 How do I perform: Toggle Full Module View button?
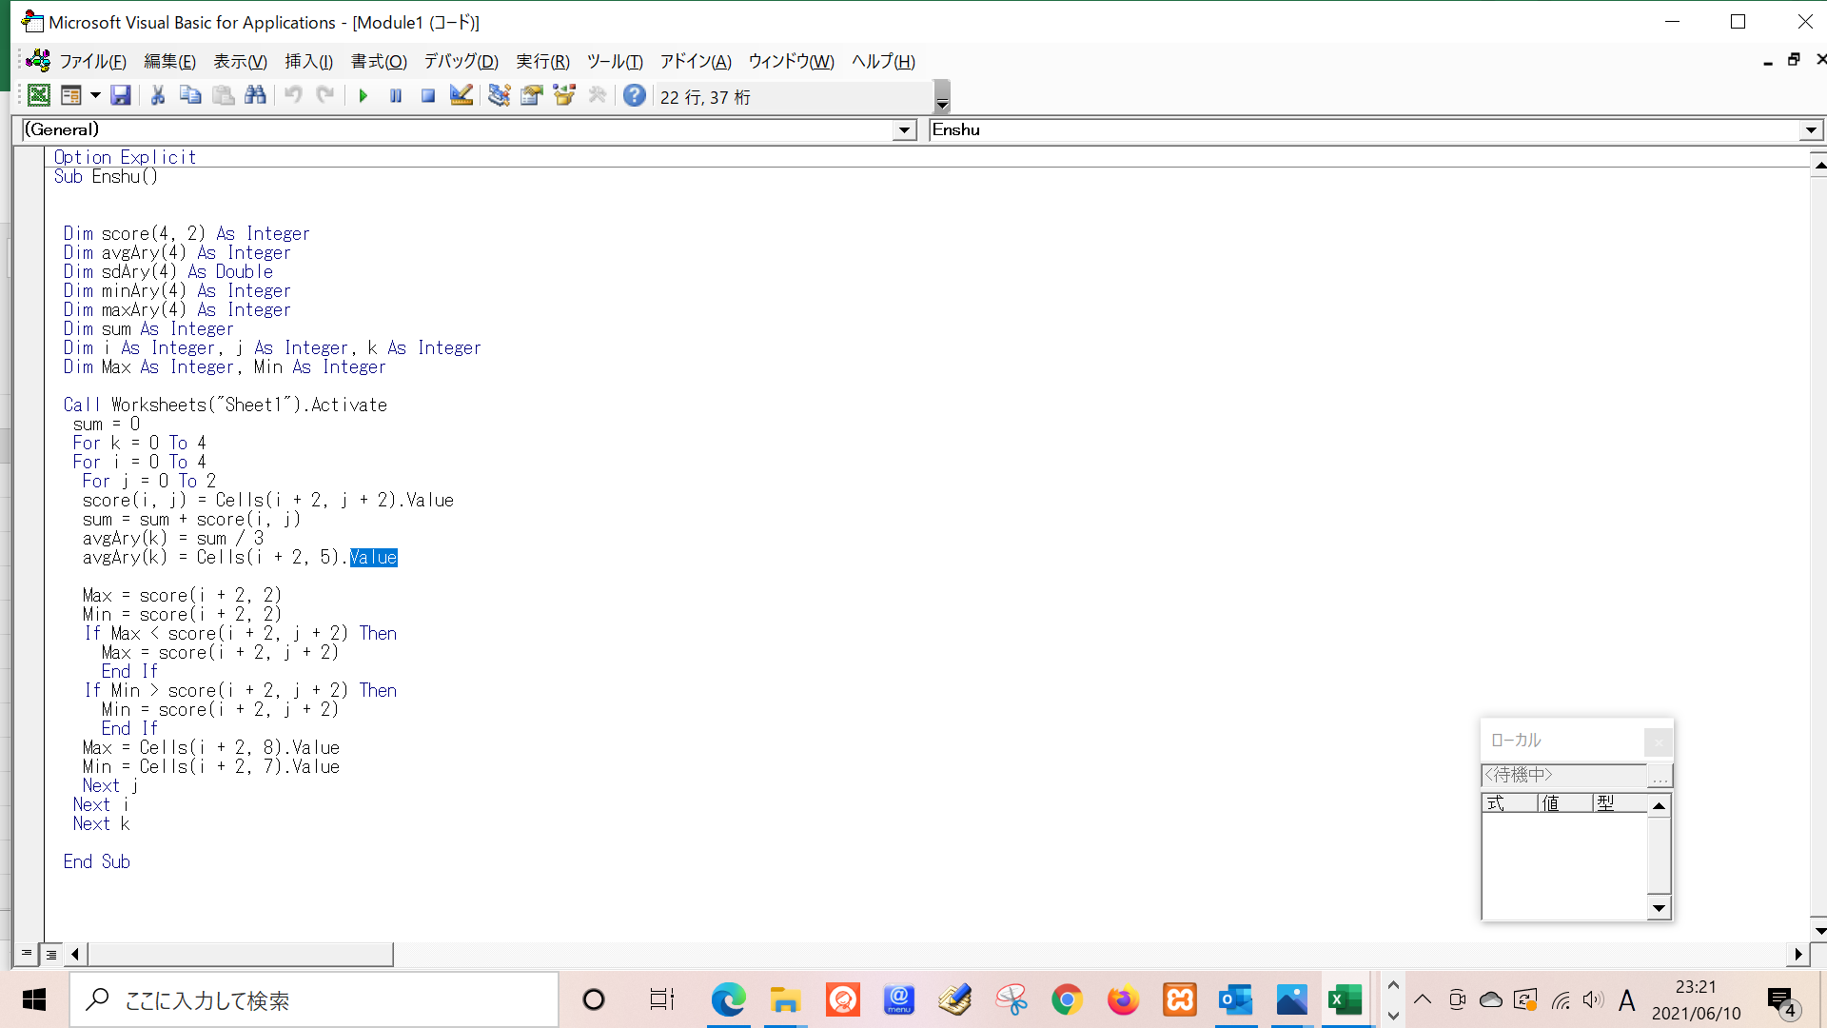[x=51, y=954]
